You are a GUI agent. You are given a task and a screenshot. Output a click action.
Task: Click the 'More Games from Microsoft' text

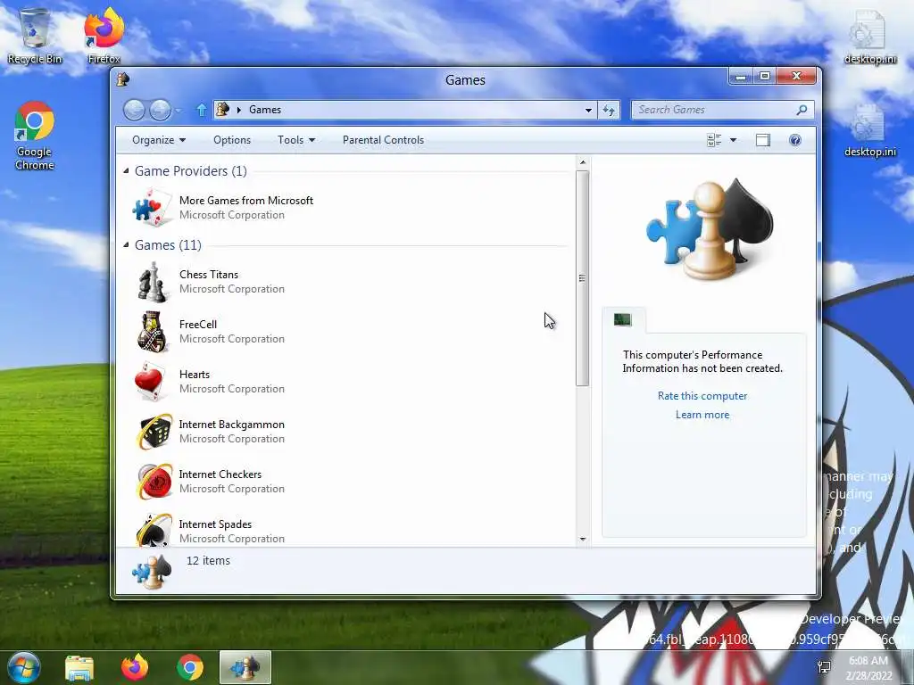click(246, 201)
